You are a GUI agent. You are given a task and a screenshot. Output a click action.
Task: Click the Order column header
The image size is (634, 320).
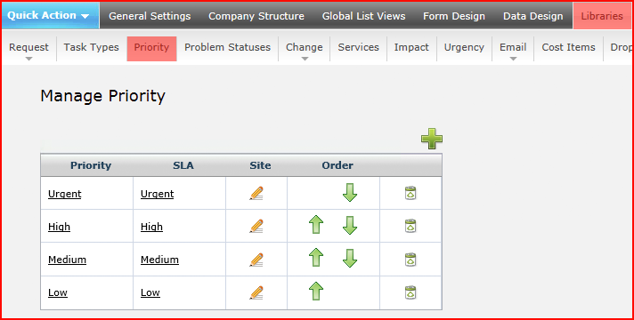(337, 165)
